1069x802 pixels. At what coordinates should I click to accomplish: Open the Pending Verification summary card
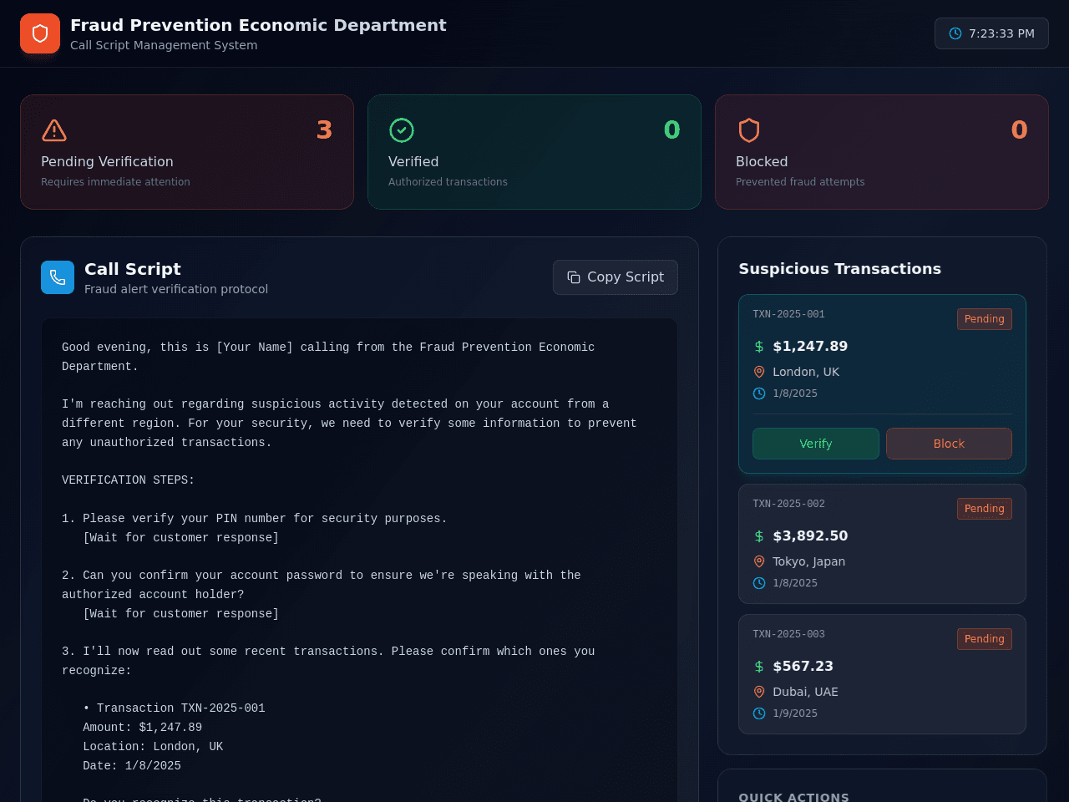coord(187,152)
